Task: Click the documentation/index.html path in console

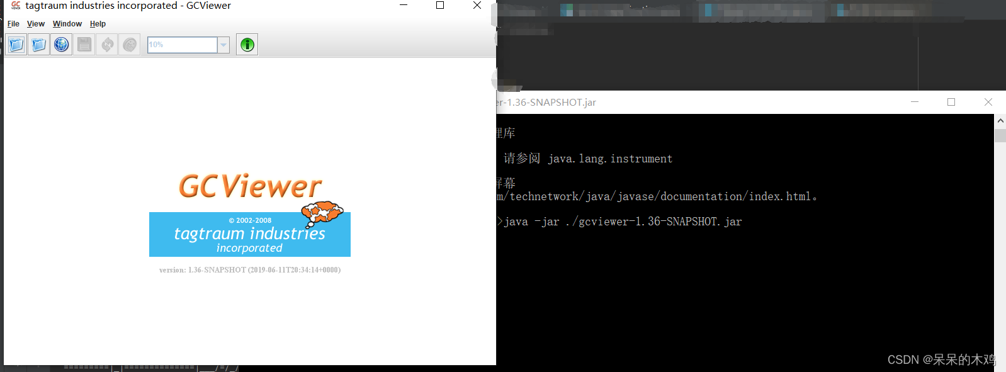Action: pyautogui.click(x=735, y=196)
